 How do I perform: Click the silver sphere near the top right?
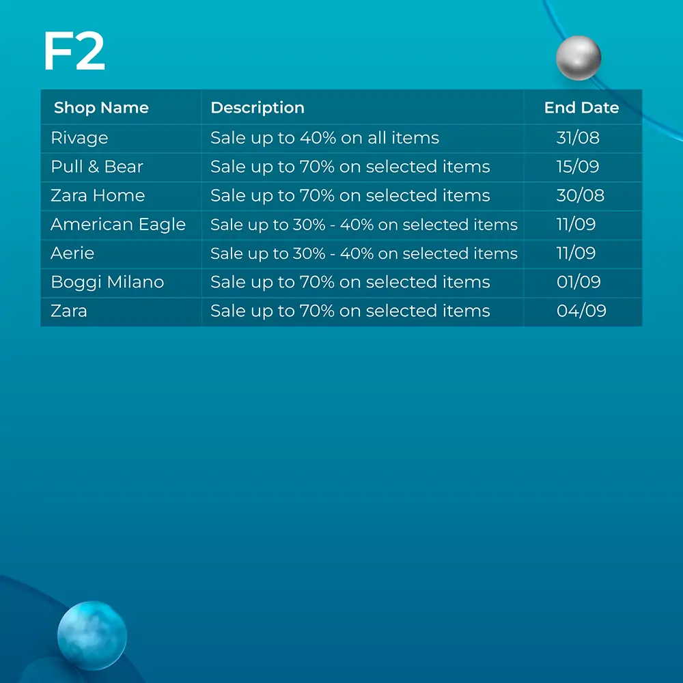point(579,58)
